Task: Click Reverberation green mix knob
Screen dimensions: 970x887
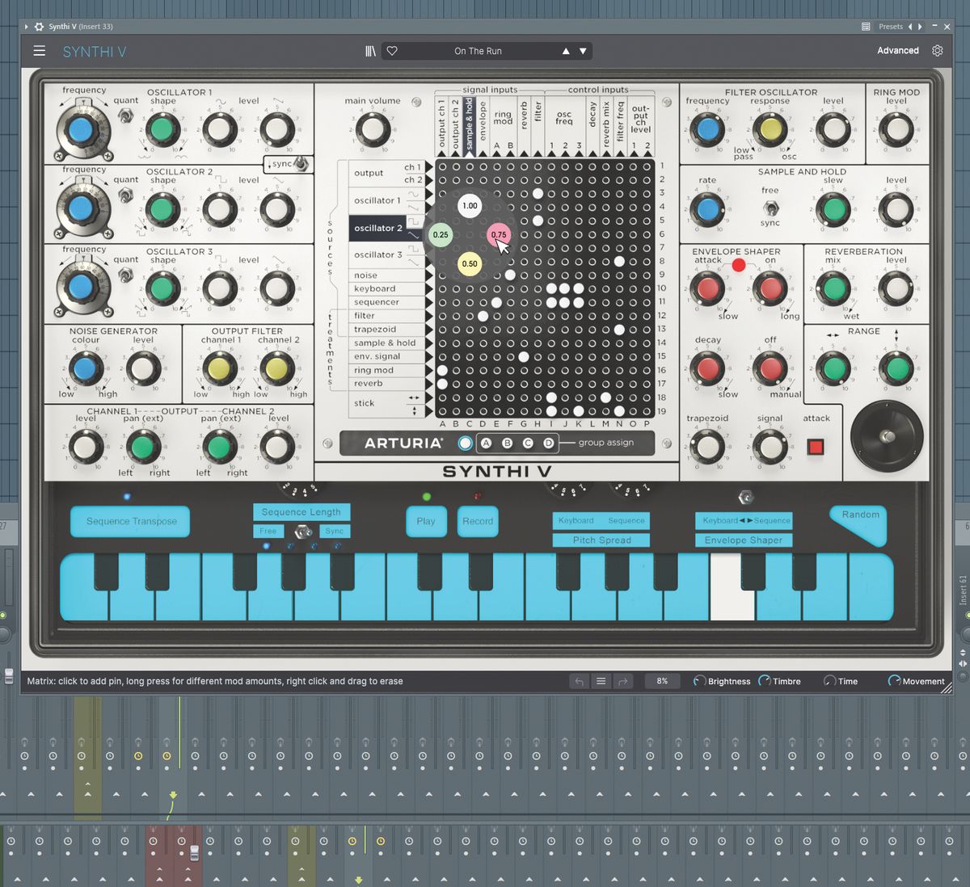Action: pyautogui.click(x=834, y=288)
